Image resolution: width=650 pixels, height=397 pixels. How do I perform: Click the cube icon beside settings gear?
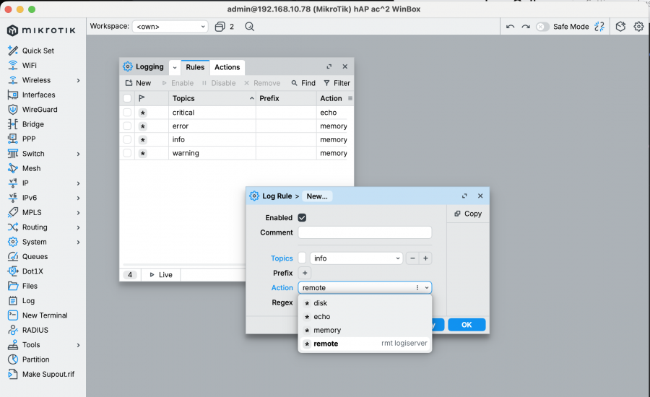(620, 27)
